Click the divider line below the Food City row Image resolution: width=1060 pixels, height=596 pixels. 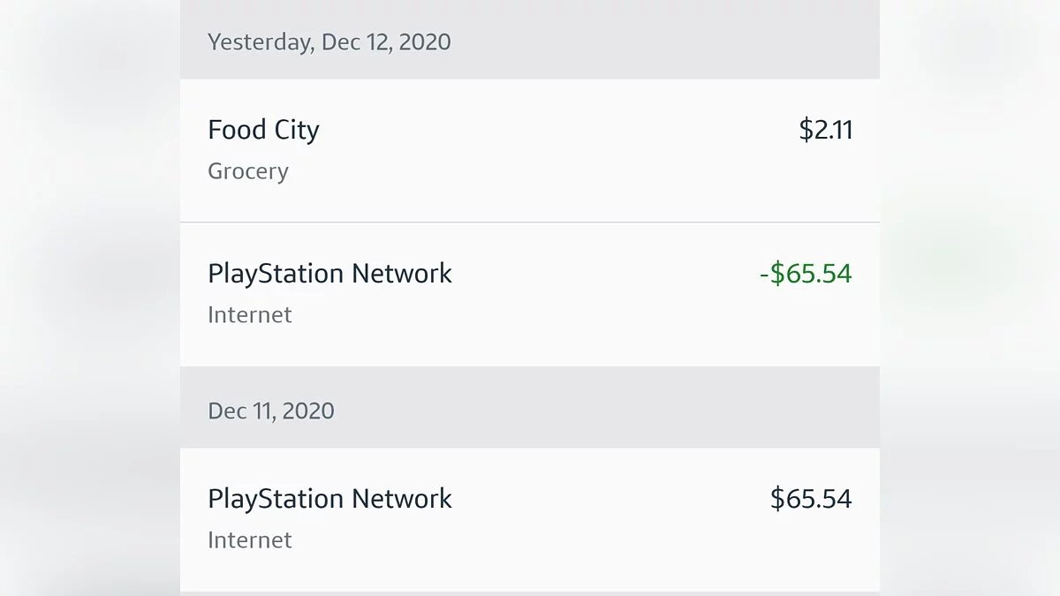(530, 222)
